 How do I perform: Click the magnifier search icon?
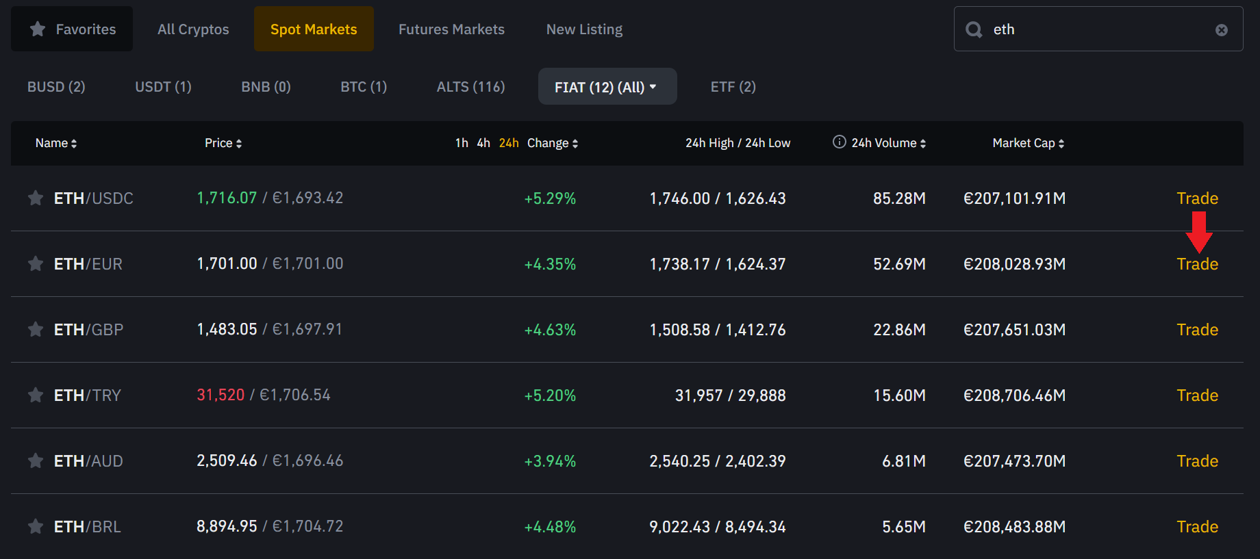point(973,29)
